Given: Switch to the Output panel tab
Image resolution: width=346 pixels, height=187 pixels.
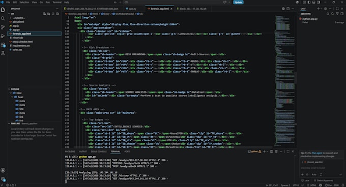Looking at the screenshot, I should tap(83, 151).
